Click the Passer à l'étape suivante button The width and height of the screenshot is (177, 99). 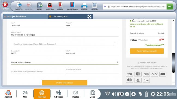147,51
